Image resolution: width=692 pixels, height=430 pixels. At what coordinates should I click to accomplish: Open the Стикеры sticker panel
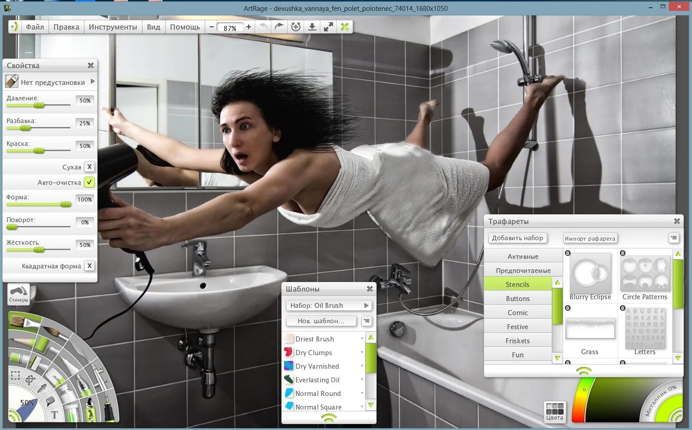[19, 294]
